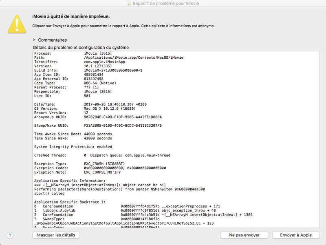
Task: Click 'Détails du problème et configuration du système' label
Action: [81, 47]
